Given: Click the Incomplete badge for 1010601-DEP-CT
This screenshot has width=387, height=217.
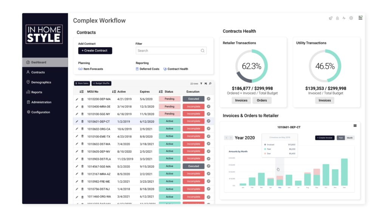Looking at the screenshot, I should [x=193, y=121].
